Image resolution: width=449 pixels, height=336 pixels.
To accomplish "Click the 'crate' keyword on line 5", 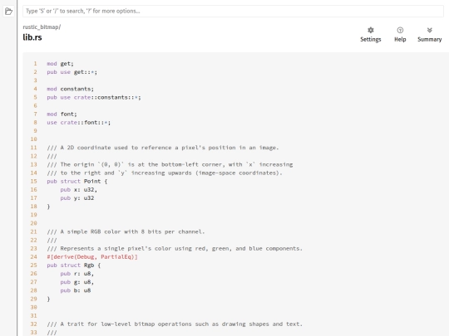I will pyautogui.click(x=82, y=97).
